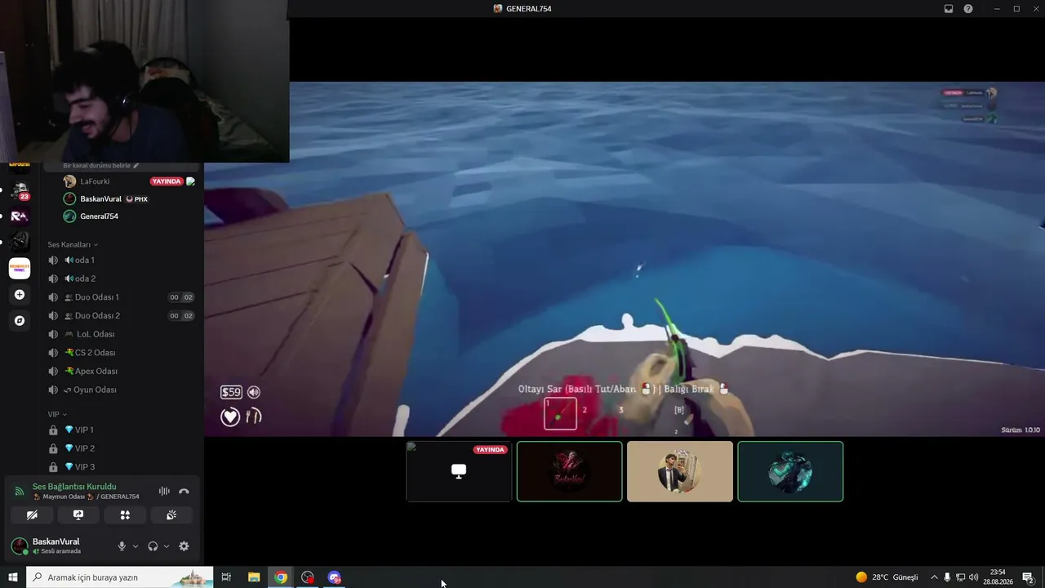Select the locked VIP 1 channel
The width and height of the screenshot is (1045, 588).
[x=121, y=430]
